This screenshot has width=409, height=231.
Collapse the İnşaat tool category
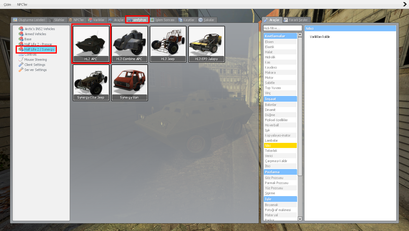(280, 99)
